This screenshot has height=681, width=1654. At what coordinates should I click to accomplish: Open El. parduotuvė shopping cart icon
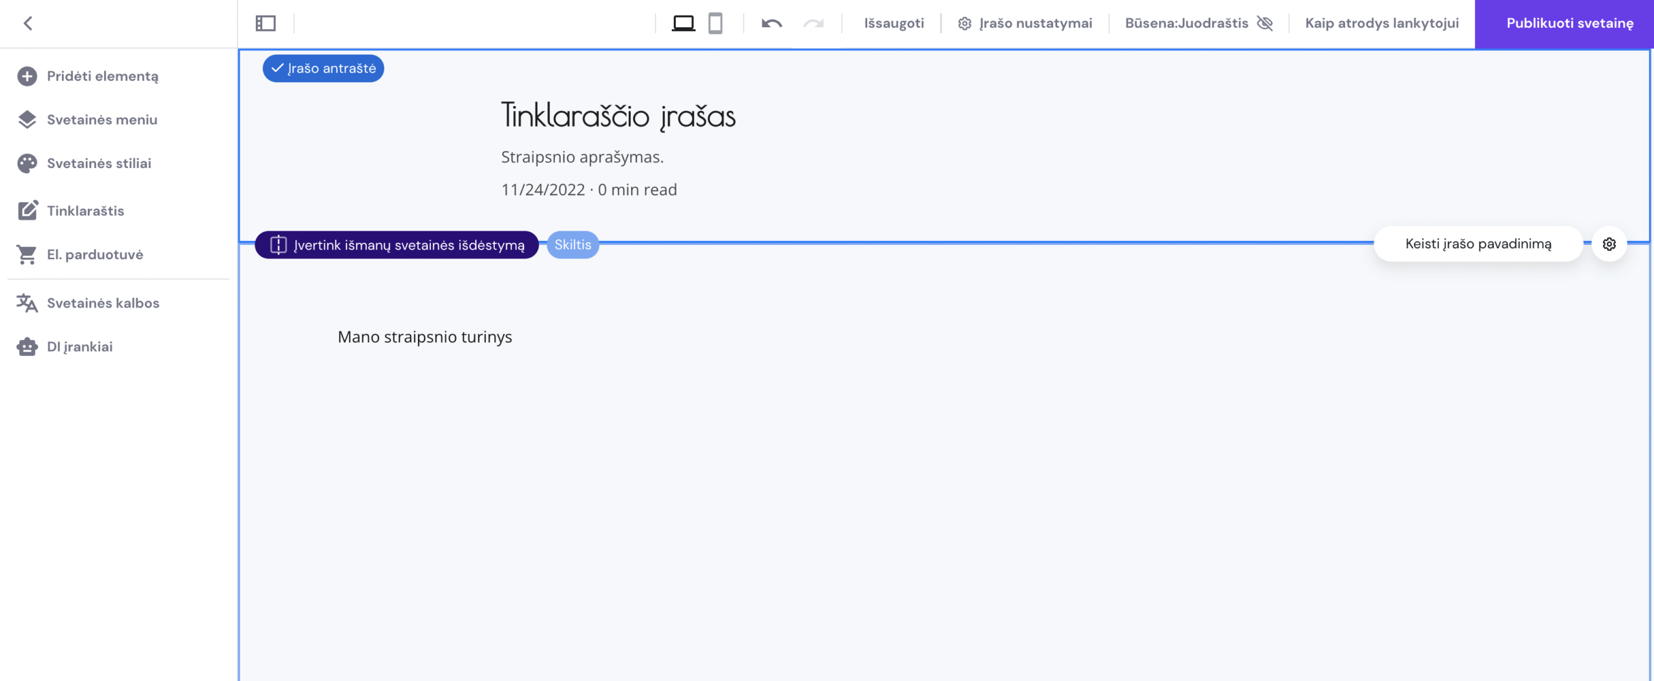[26, 254]
